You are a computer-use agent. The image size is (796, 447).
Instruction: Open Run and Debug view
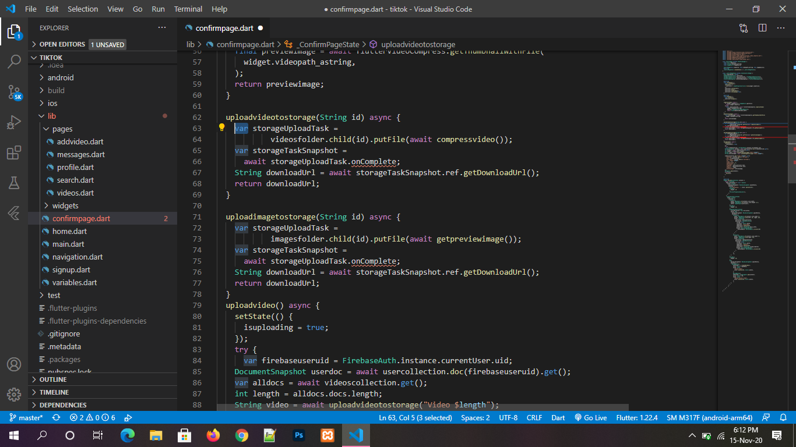pos(14,122)
